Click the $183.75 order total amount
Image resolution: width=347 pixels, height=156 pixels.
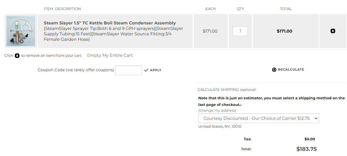click(x=306, y=149)
